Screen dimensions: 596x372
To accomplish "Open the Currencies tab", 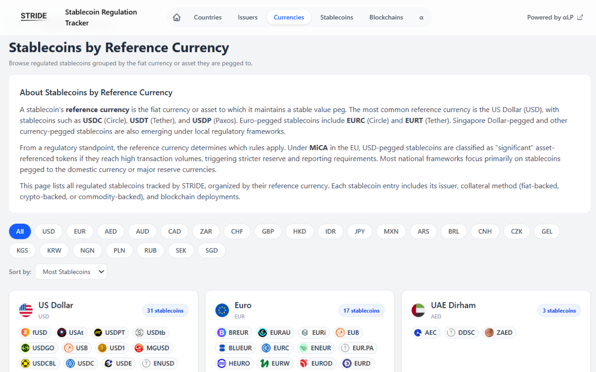I will [289, 17].
